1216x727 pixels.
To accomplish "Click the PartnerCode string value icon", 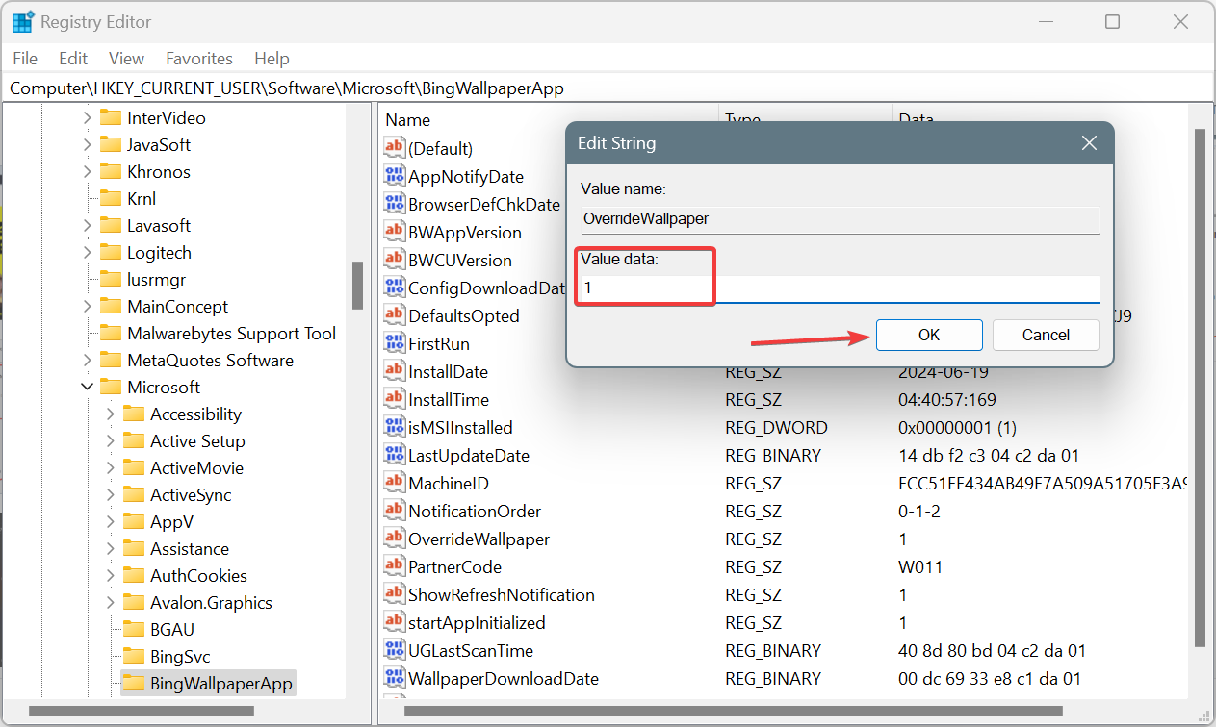I will pyautogui.click(x=394, y=566).
